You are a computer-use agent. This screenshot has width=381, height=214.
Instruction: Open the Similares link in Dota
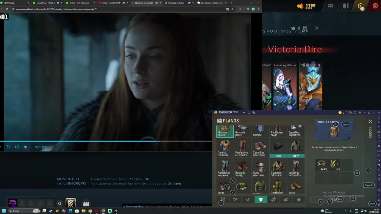tap(175, 183)
